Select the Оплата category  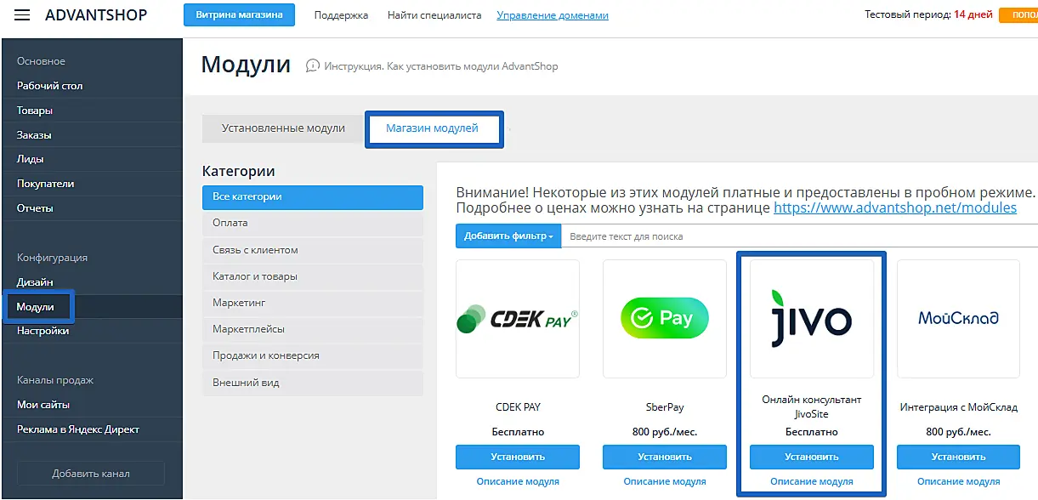click(312, 223)
